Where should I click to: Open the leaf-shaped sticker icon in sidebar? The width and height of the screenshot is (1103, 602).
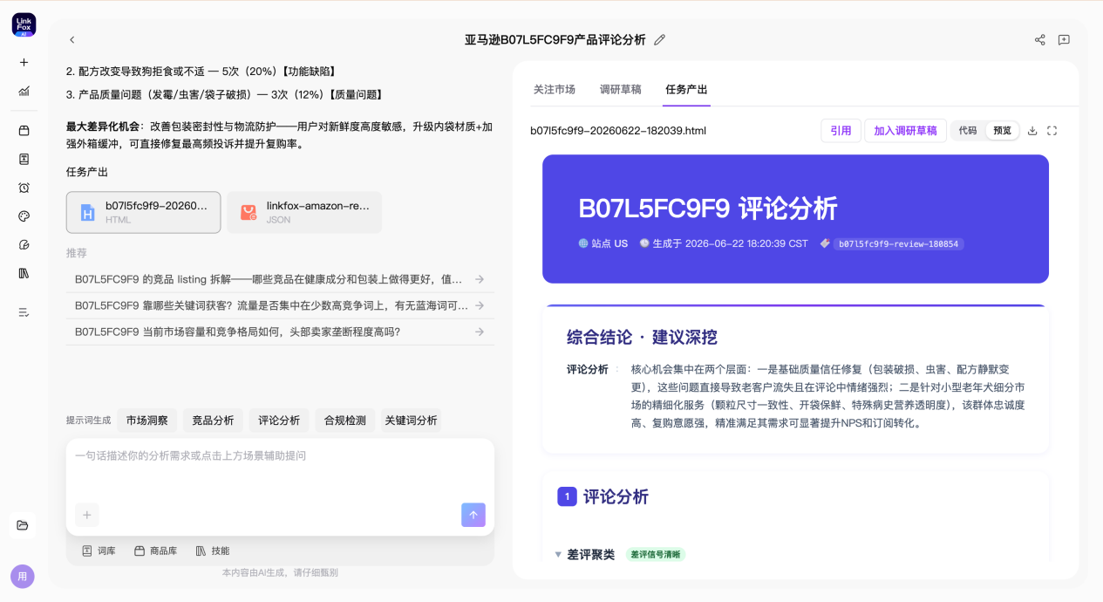(24, 244)
